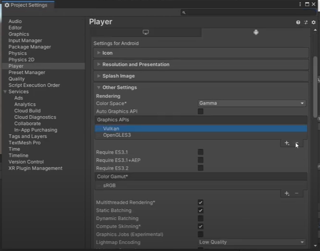Viewport: 320px width, 251px height.
Task: Grab the Vulkan row reorder handle
Action: click(99, 129)
